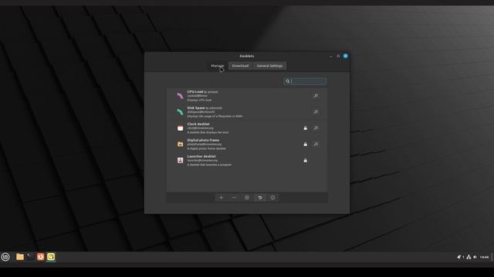
Task: Open the Files folder in the panel
Action: [20, 257]
